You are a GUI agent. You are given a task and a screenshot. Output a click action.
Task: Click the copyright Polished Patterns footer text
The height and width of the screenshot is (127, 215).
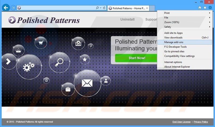click(30, 122)
